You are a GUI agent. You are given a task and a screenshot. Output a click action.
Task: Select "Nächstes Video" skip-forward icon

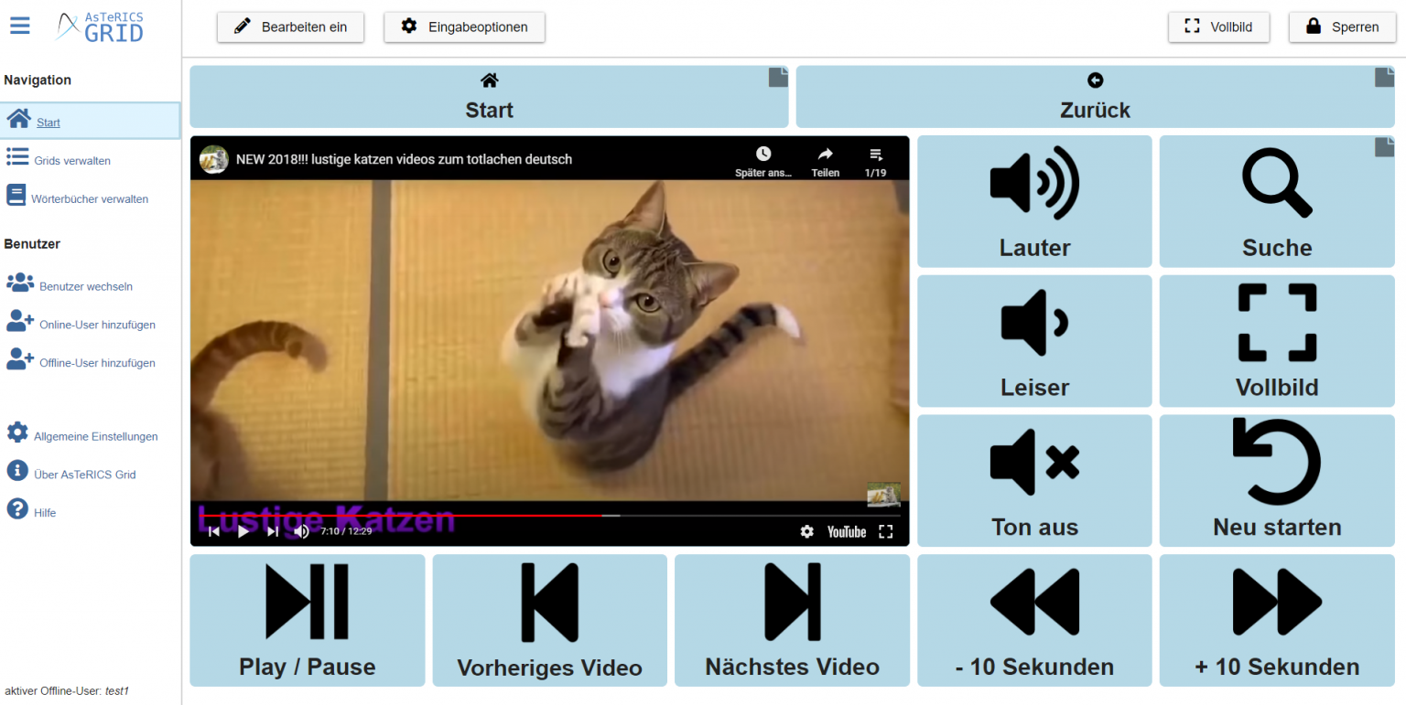click(x=791, y=620)
